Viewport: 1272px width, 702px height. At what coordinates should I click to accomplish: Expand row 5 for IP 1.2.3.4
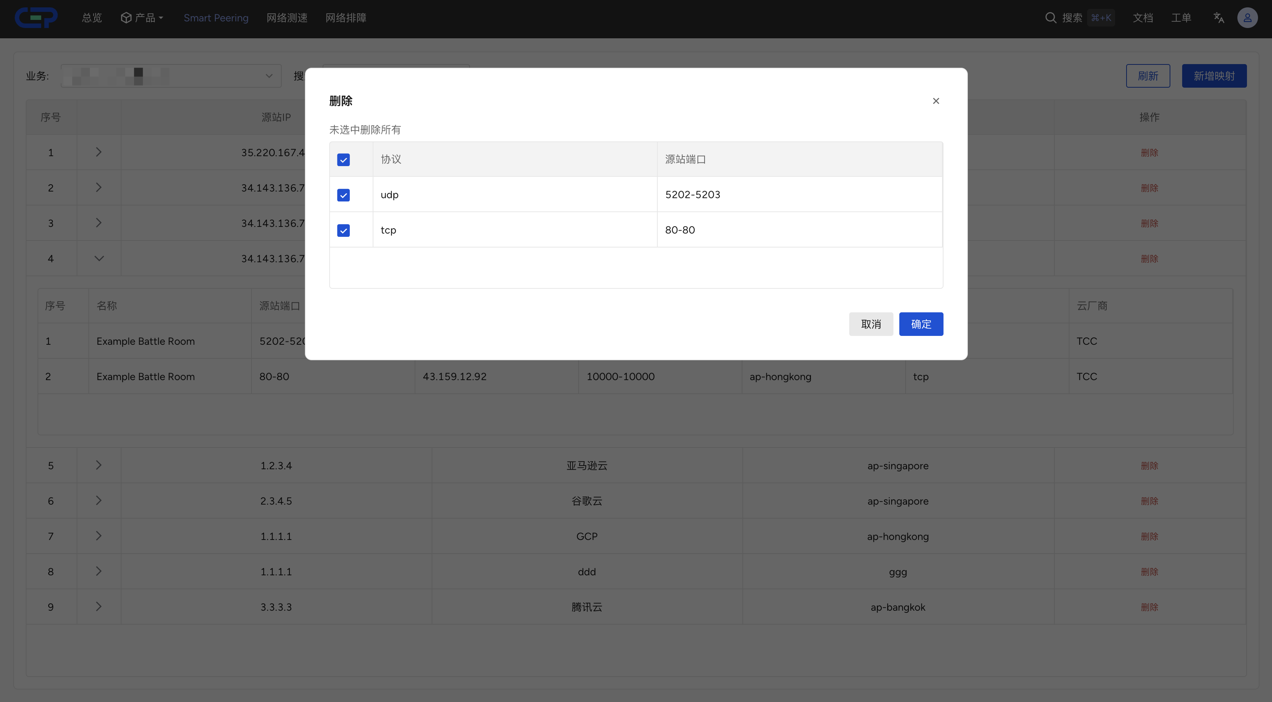pyautogui.click(x=99, y=465)
